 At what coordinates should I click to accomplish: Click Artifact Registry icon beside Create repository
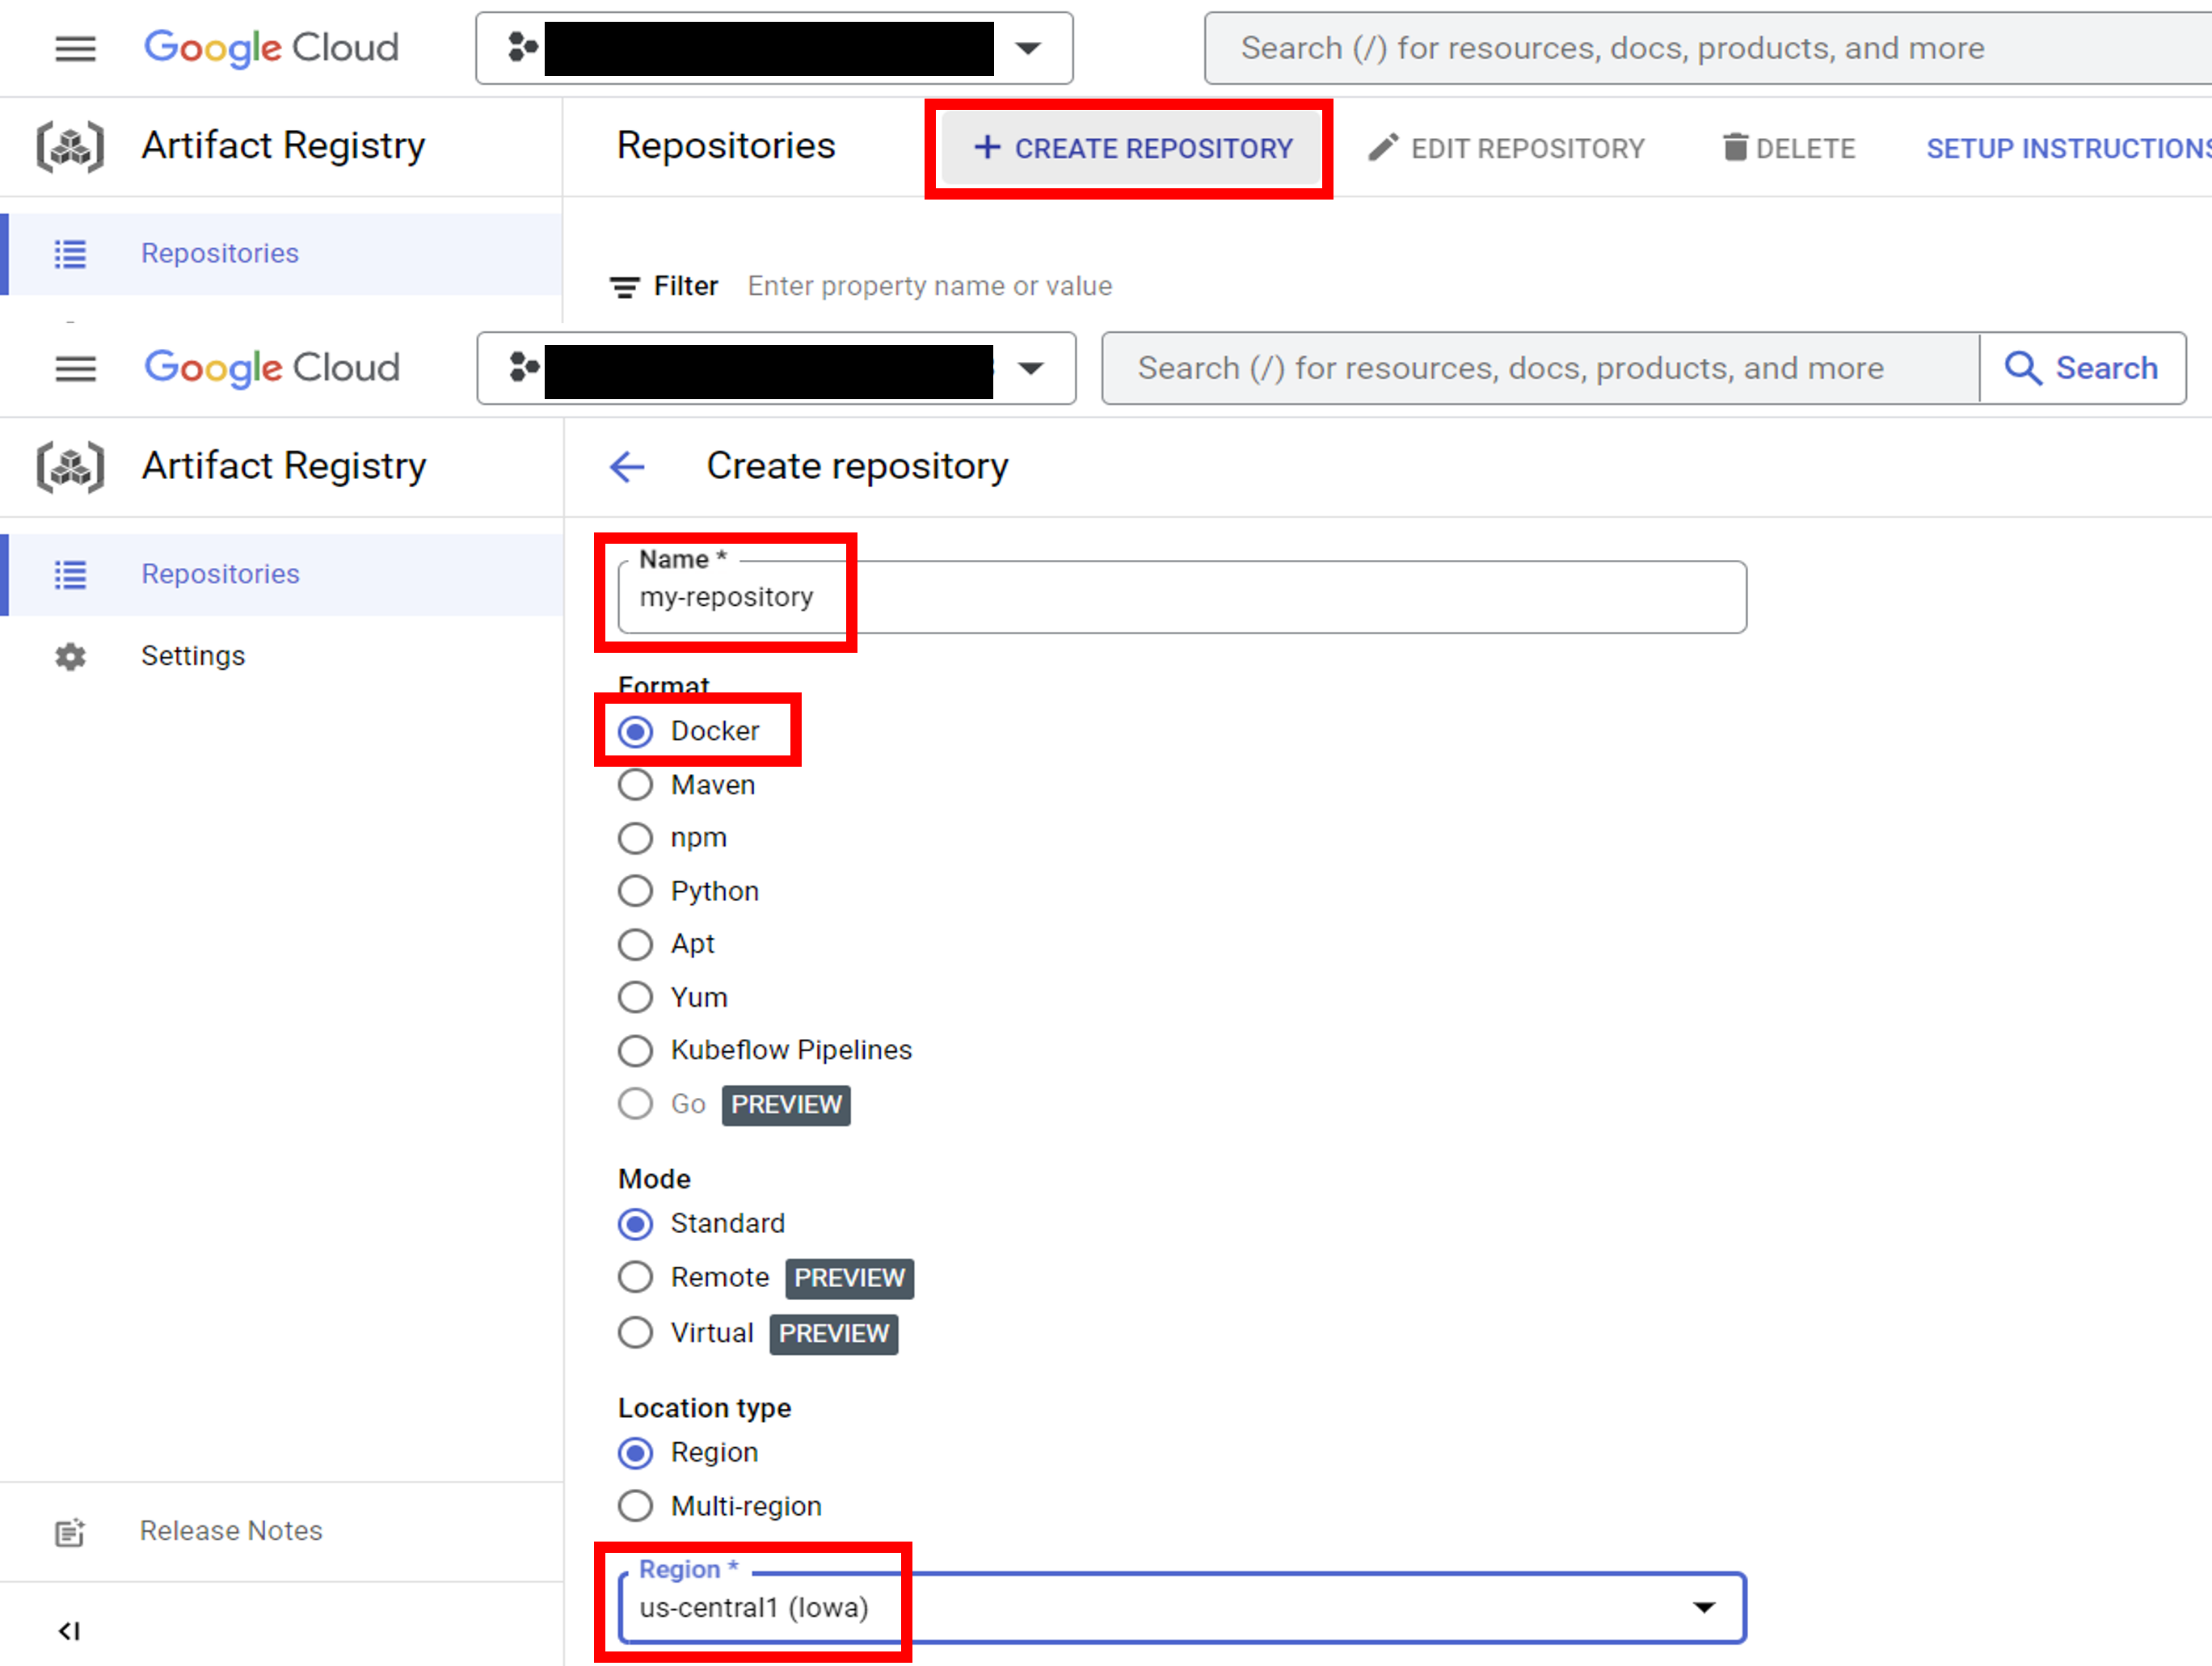pos(70,467)
